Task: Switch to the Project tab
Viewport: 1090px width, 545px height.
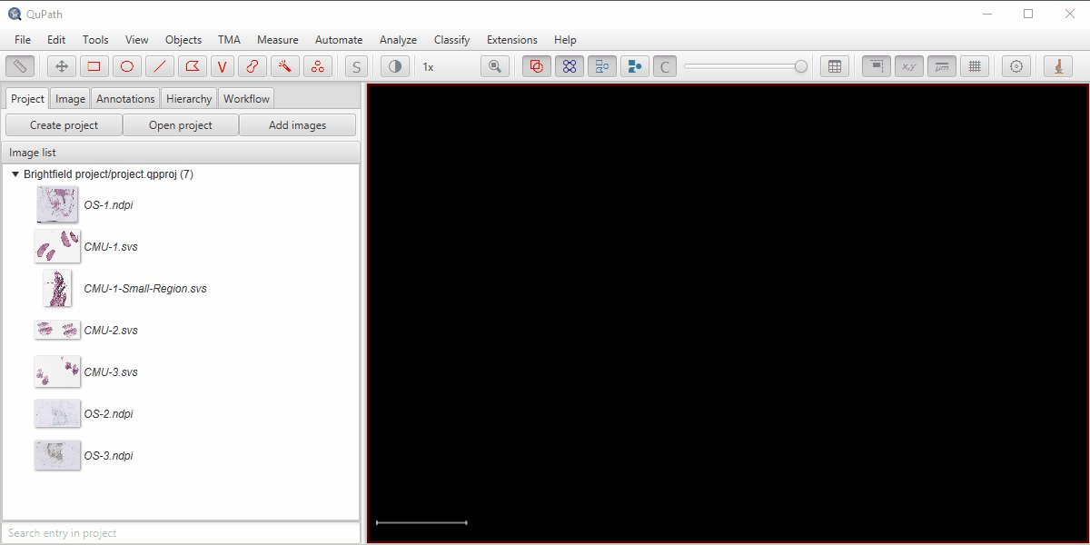Action: pos(27,98)
